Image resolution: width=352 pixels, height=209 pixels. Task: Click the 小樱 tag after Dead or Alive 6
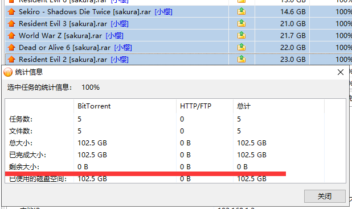[x=123, y=48]
